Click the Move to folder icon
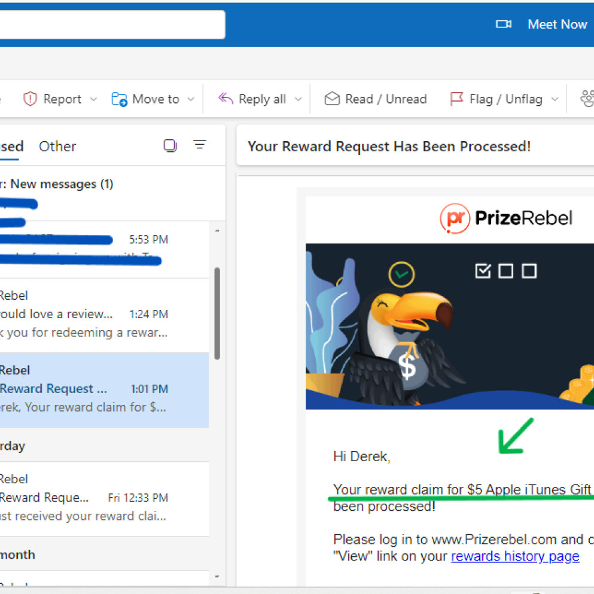Viewport: 594px width, 594px height. (120, 99)
